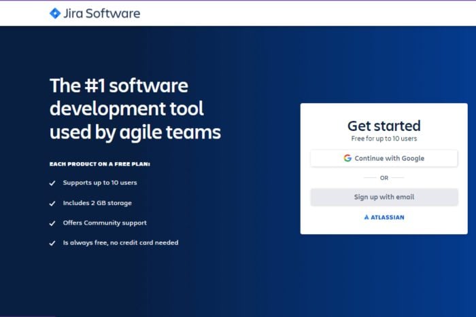
Task: Click the Jira Software wordmark in header
Action: click(x=102, y=14)
